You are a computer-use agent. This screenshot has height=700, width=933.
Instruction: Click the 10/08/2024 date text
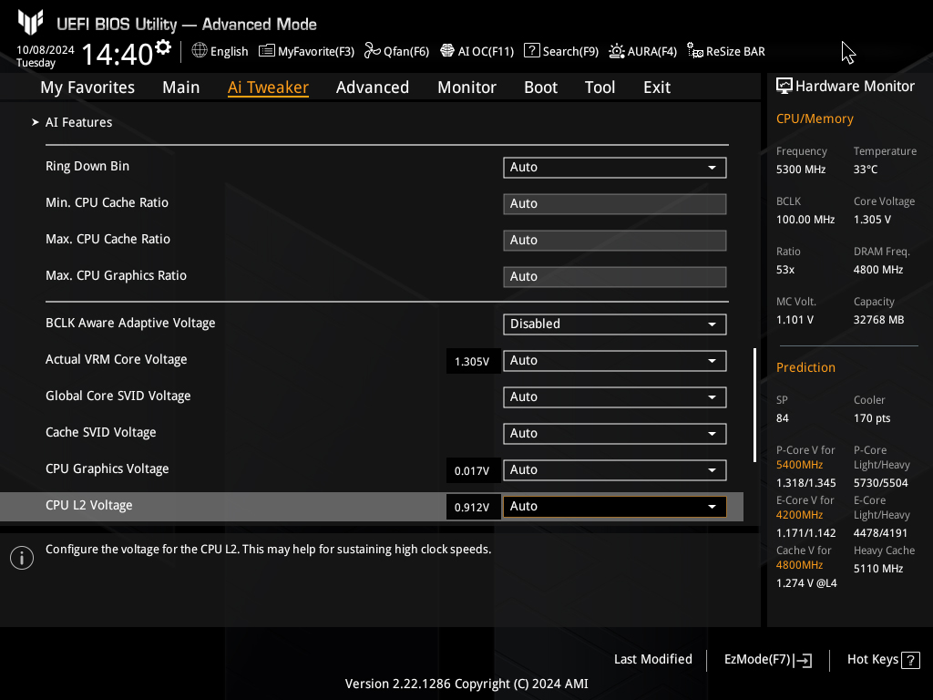coord(46,50)
